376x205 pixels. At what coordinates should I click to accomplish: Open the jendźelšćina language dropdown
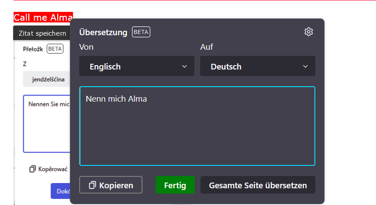point(47,80)
